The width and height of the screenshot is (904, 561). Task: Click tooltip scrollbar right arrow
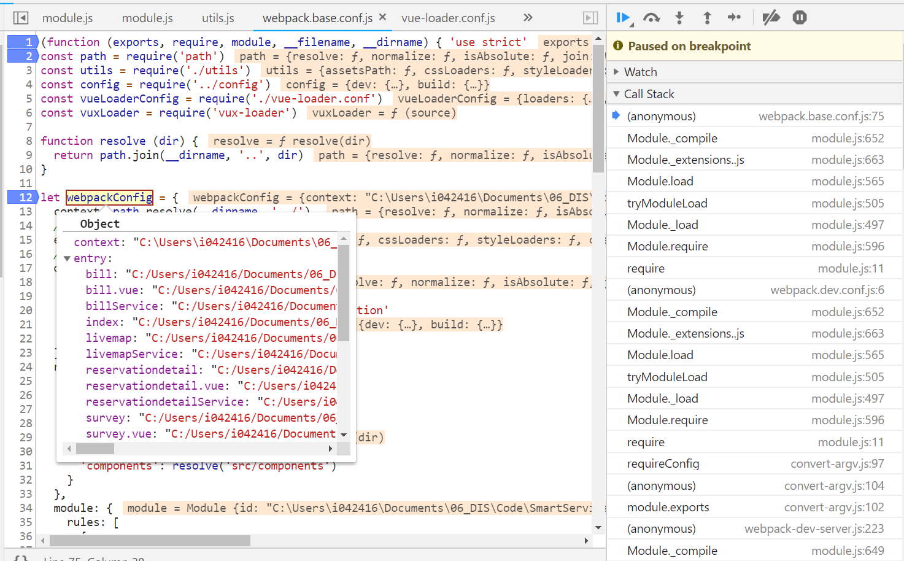click(x=331, y=449)
